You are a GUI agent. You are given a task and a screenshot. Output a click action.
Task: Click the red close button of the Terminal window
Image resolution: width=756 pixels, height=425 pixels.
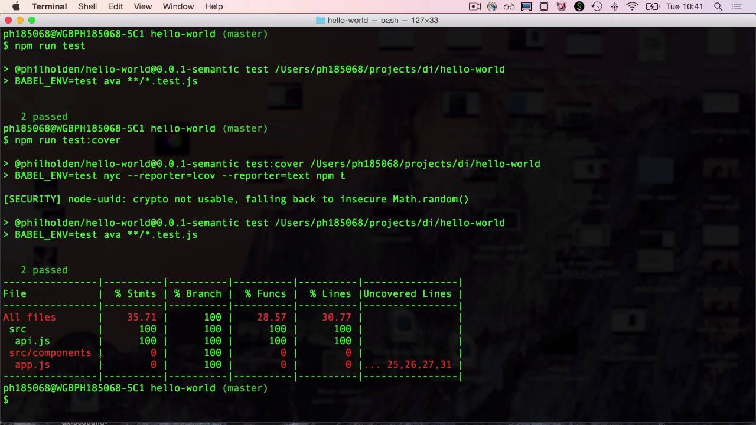(8, 20)
